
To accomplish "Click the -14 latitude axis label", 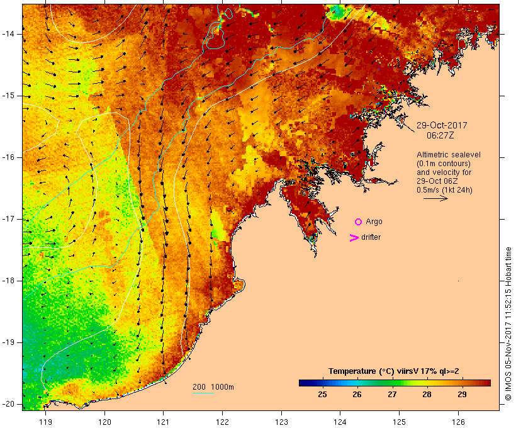I will (8, 34).
